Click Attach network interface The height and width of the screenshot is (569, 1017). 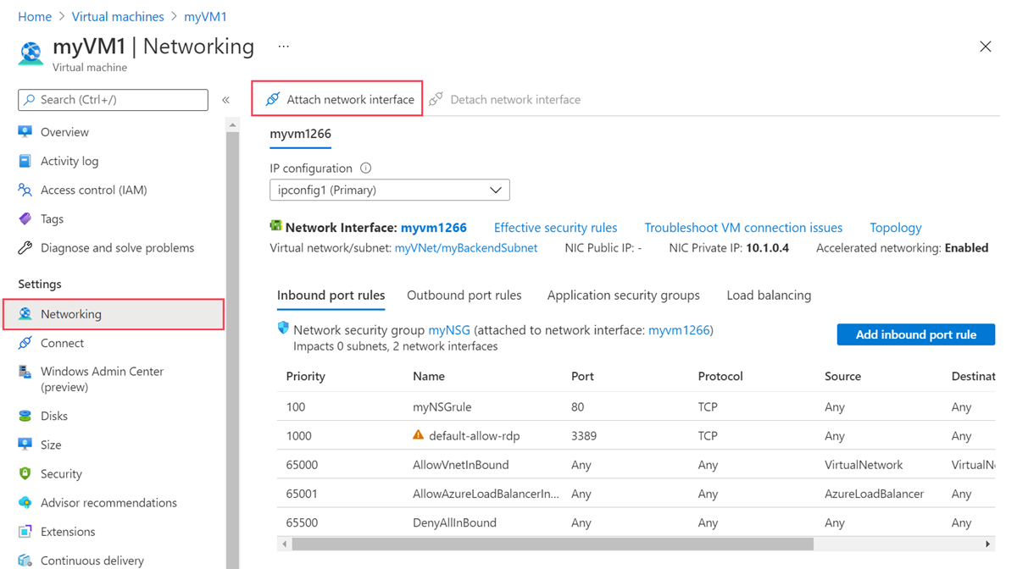coord(339,99)
